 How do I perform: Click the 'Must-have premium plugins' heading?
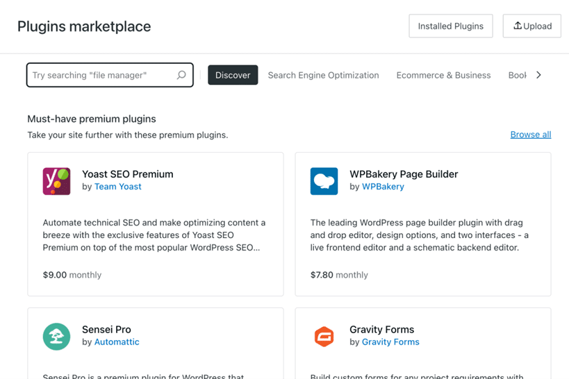coord(92,119)
